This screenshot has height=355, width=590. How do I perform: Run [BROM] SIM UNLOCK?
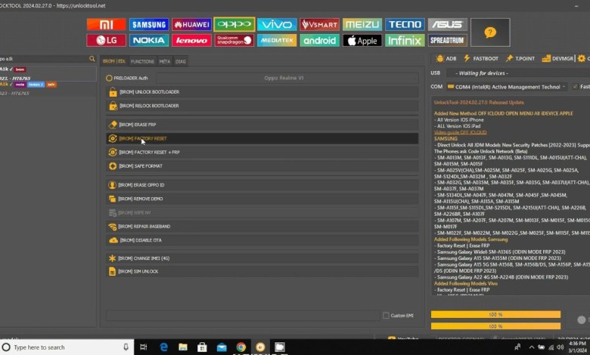pyautogui.click(x=262, y=272)
